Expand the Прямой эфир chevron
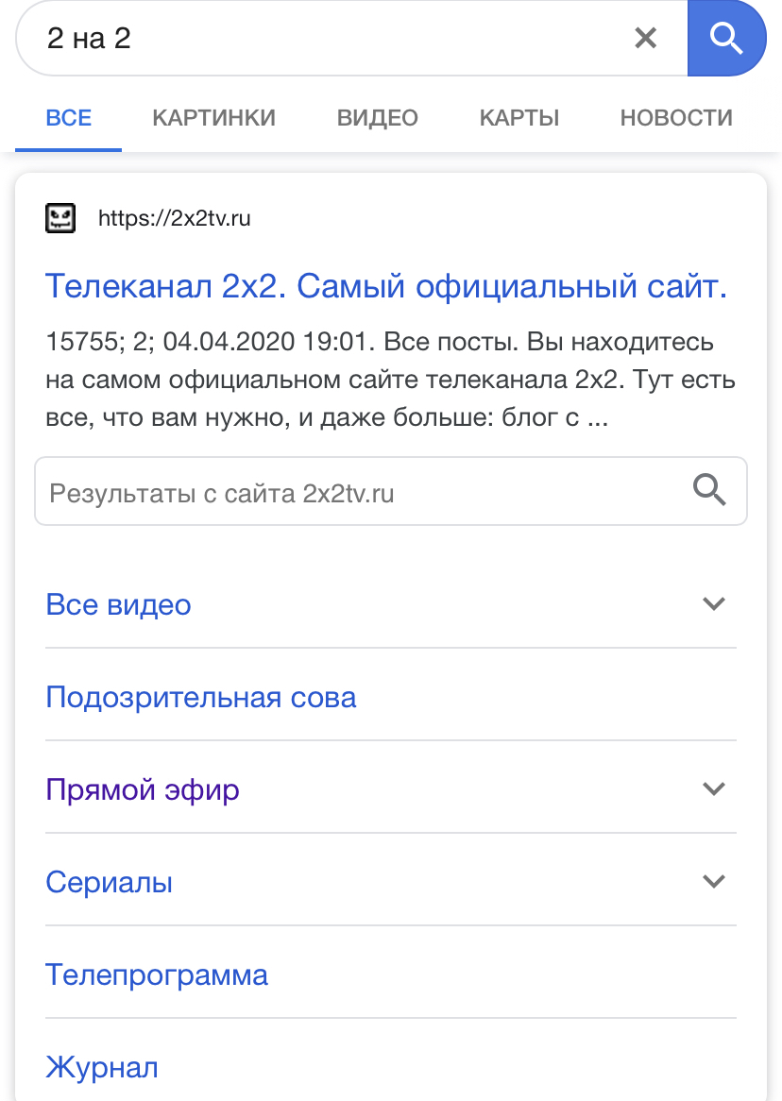 [714, 788]
